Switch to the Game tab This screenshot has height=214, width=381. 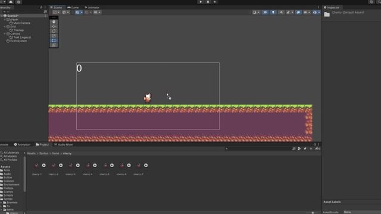tap(73, 8)
